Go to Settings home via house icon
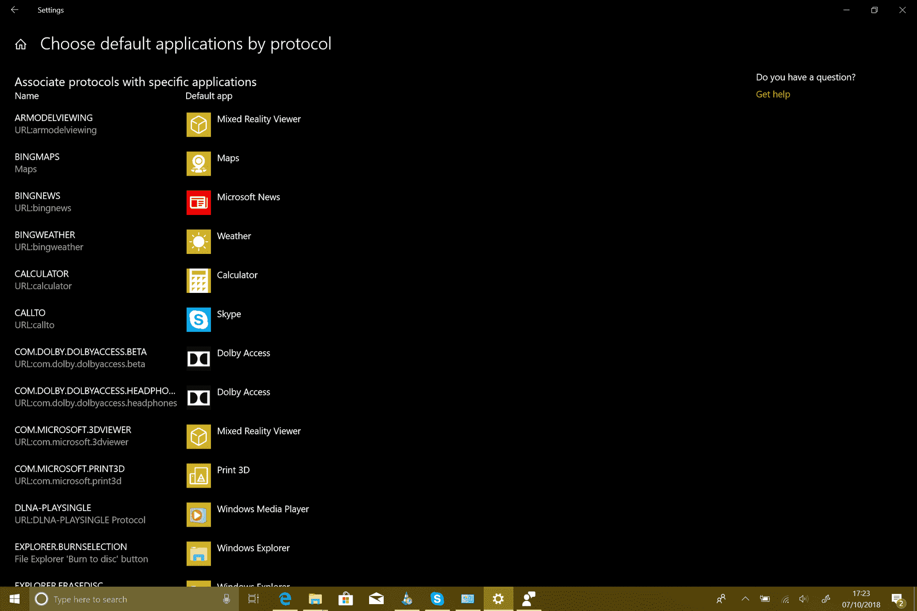 pos(21,44)
